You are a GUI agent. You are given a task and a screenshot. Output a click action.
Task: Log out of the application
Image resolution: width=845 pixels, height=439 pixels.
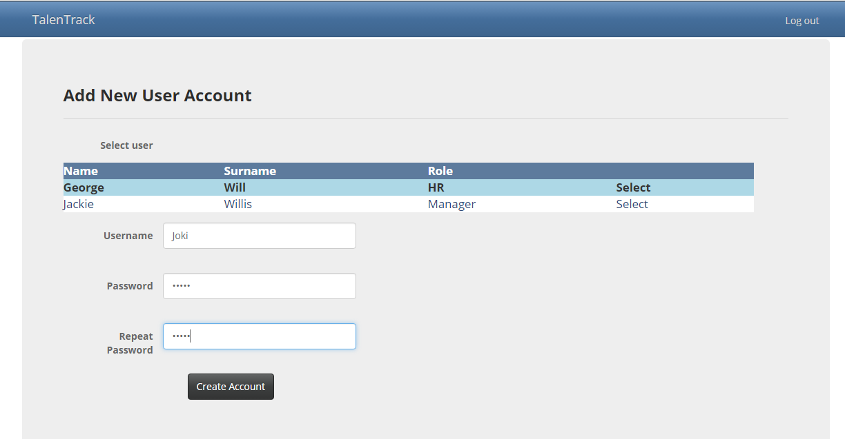tap(802, 21)
